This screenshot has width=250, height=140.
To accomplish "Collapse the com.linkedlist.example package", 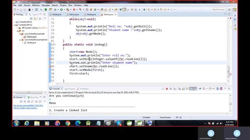I will (20, 34).
